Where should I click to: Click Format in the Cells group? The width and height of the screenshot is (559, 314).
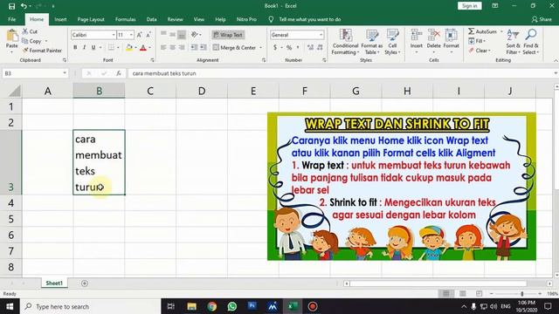[x=451, y=41]
